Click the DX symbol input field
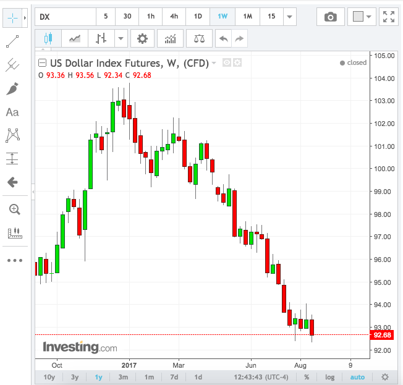This screenshot has height=385, width=403. tap(66, 17)
